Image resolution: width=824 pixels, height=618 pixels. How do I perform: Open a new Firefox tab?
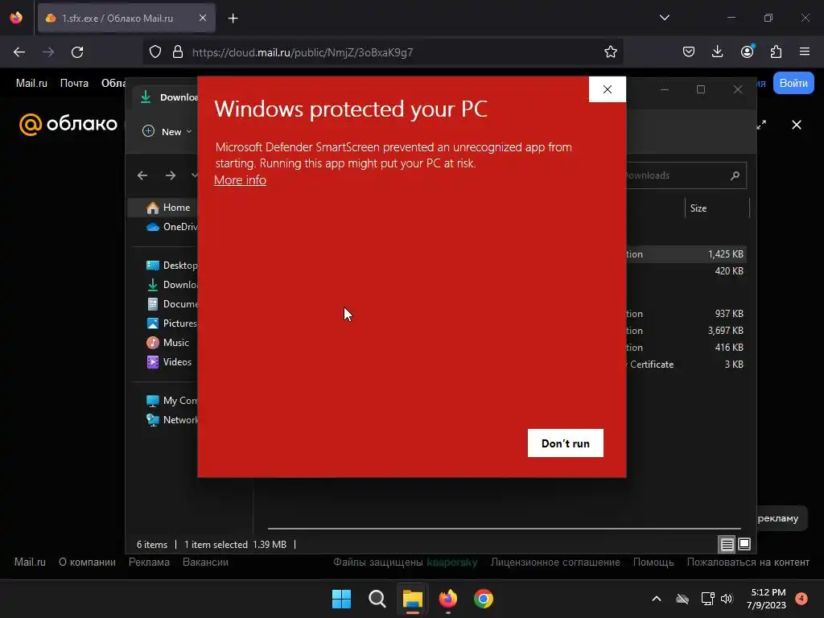[233, 19]
